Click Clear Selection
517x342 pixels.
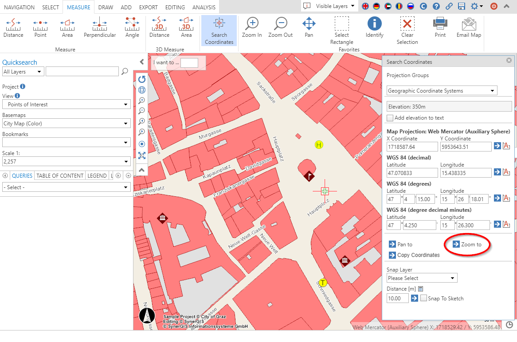(407, 27)
